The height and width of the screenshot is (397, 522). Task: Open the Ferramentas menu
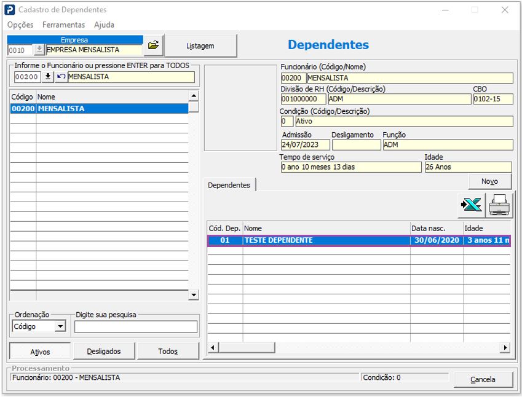63,25
